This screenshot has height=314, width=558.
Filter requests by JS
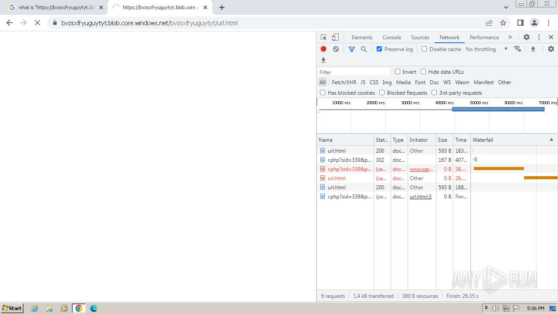click(363, 82)
